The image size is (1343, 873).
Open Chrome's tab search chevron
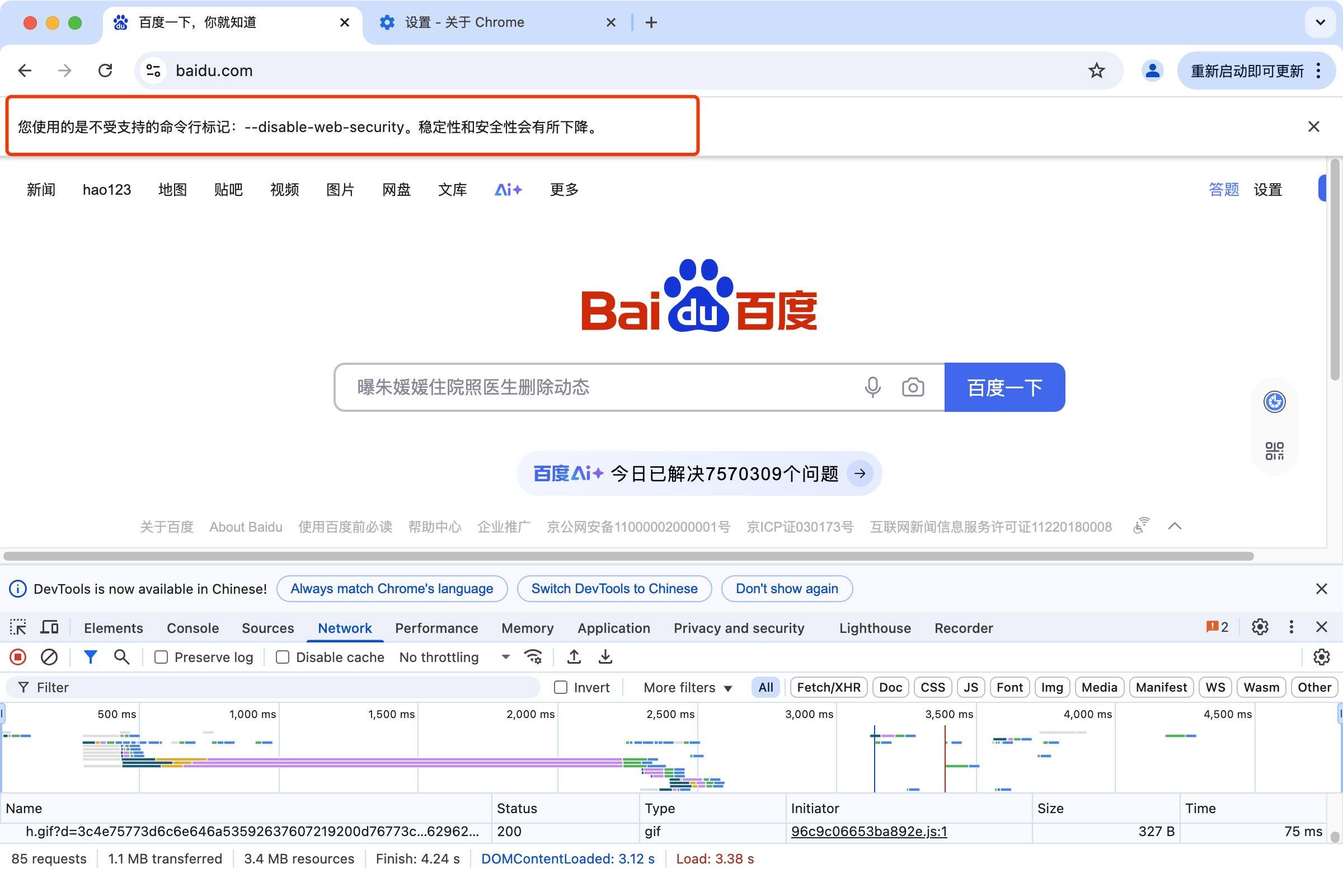[x=1320, y=22]
